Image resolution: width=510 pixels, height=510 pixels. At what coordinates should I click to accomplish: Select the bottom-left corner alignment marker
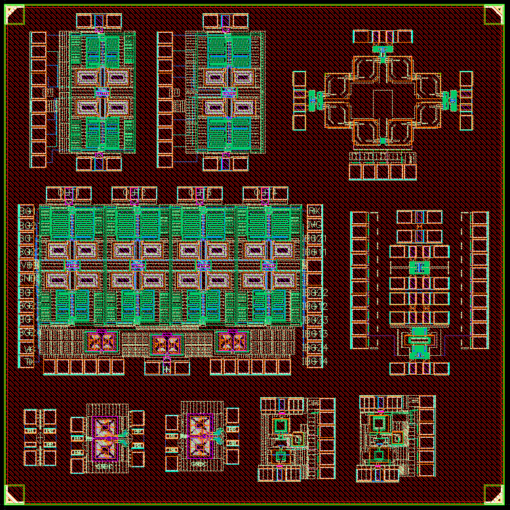(14, 494)
